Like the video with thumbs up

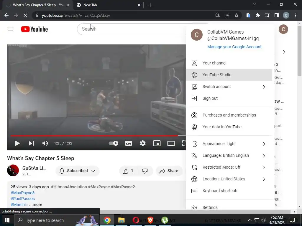coord(129,171)
